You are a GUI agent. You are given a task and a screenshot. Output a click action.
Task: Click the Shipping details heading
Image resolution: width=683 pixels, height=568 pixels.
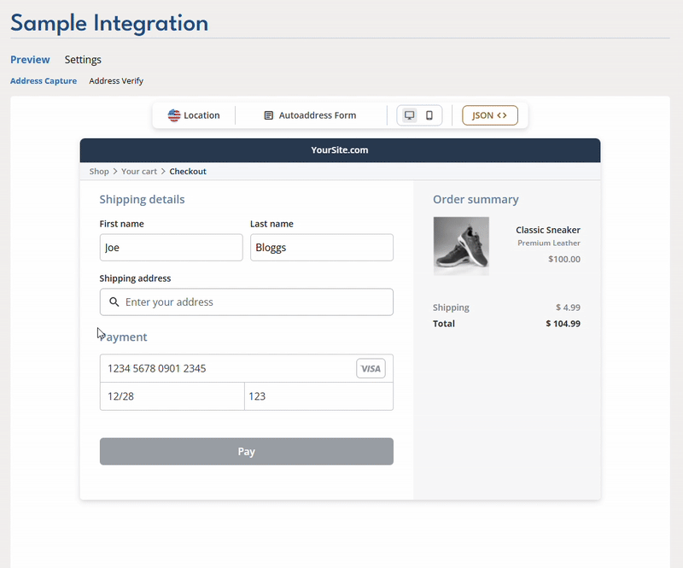pyautogui.click(x=142, y=199)
